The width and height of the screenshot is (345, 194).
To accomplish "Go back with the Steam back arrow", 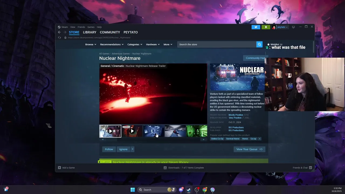I will click(59, 32).
